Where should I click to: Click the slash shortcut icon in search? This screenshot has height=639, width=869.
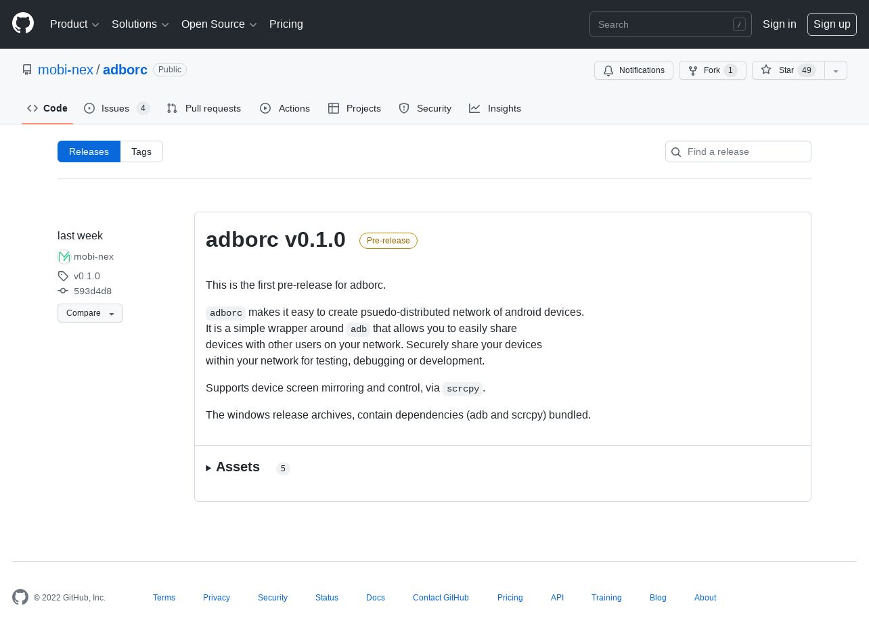(x=739, y=24)
